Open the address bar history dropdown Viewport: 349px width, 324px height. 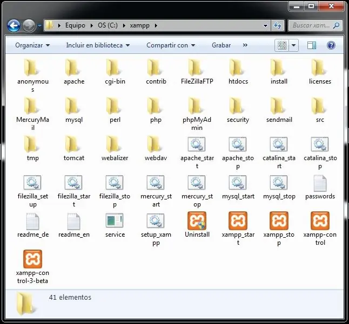coord(265,25)
